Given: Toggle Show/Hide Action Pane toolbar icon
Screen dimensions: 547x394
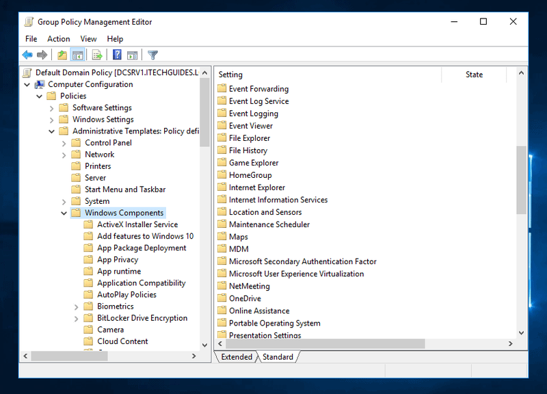Looking at the screenshot, I should click(x=132, y=55).
